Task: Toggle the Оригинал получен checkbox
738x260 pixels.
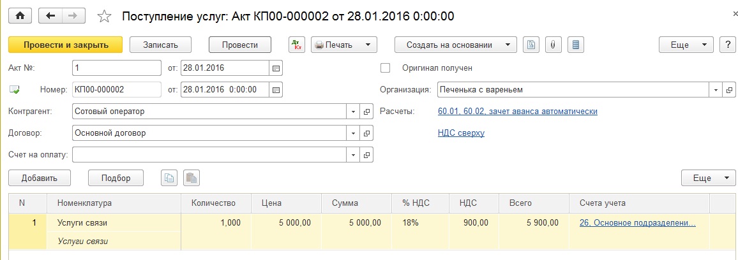Action: [x=385, y=68]
